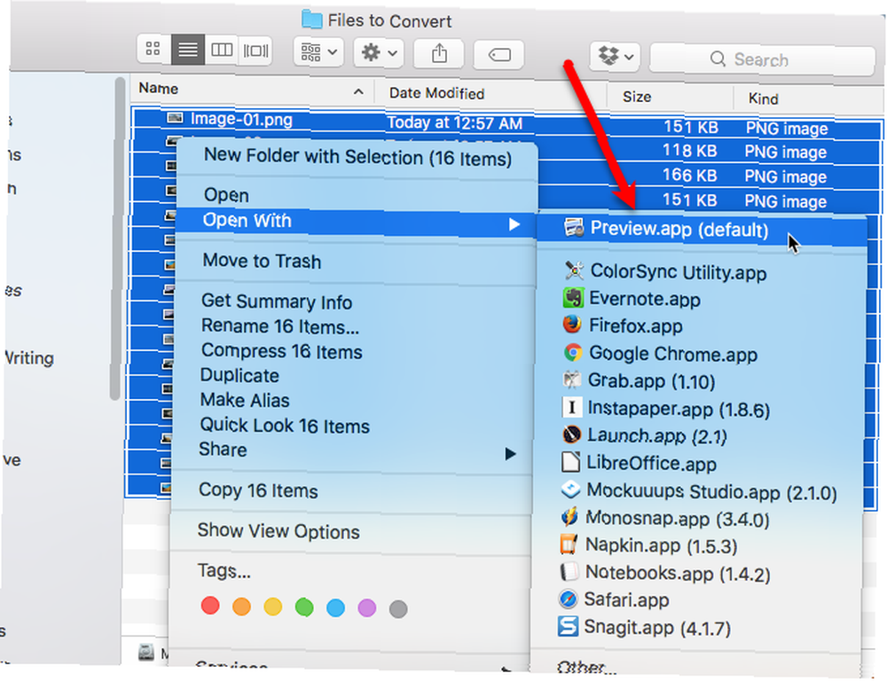Choose Quick Look 16 Items

click(x=285, y=426)
